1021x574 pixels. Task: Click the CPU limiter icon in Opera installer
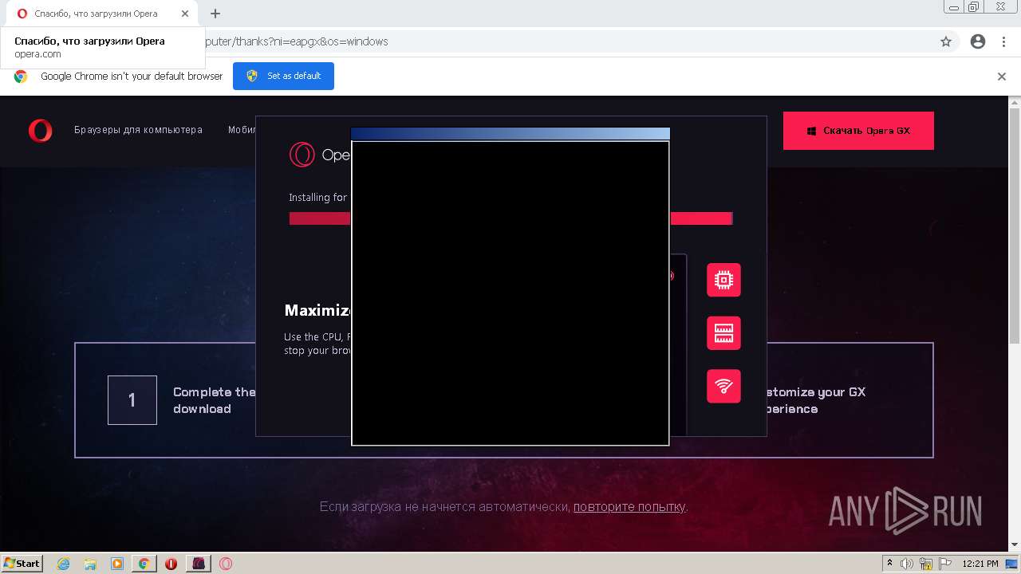click(723, 280)
